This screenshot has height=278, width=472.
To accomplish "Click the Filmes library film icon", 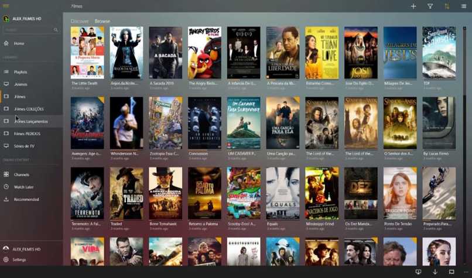I will click(6, 97).
